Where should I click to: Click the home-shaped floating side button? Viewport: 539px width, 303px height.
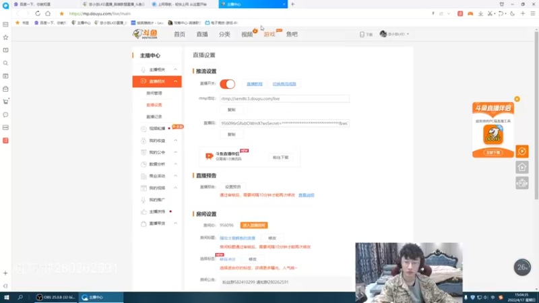[521, 167]
